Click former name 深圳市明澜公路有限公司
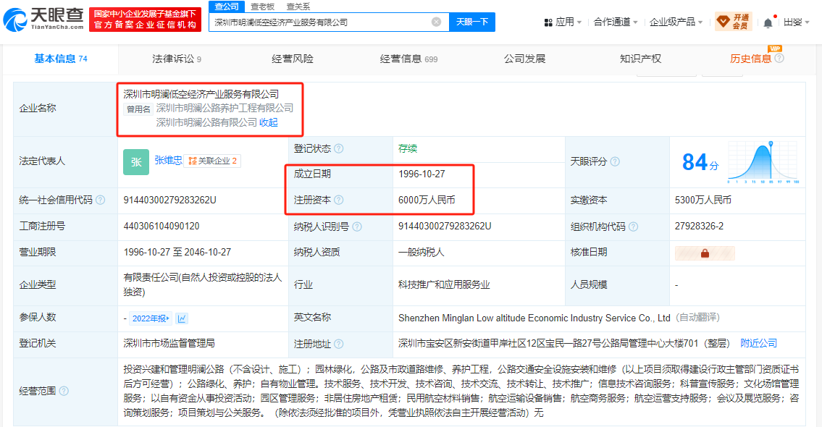 [206, 122]
